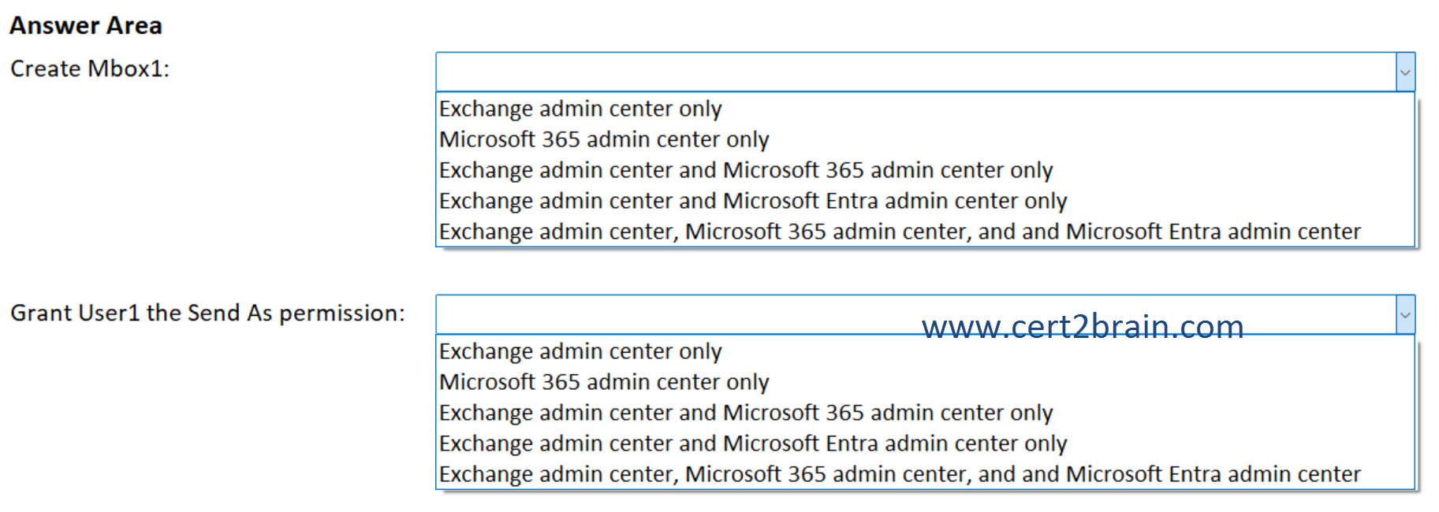The image size is (1439, 512).
Task: Choose 'Exchange admin center only' for Create Mbox1
Action: point(580,109)
